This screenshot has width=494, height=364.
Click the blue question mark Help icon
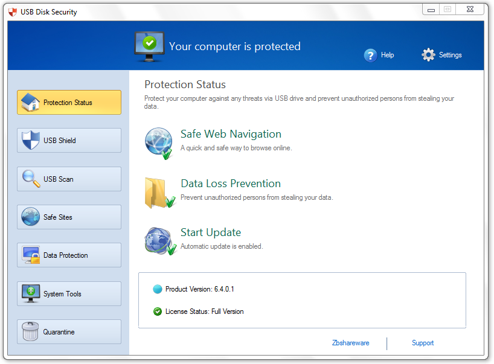coord(371,56)
